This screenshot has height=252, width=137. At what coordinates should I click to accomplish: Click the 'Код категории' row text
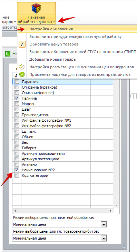click(x=35, y=176)
